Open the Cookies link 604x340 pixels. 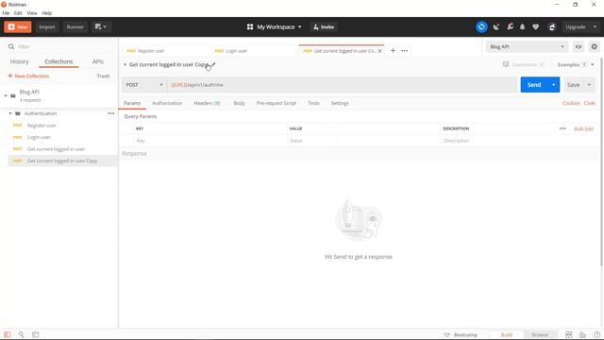pos(571,103)
